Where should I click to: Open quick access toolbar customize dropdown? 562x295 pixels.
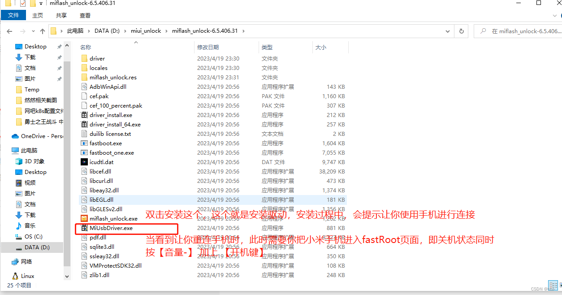(41, 3)
